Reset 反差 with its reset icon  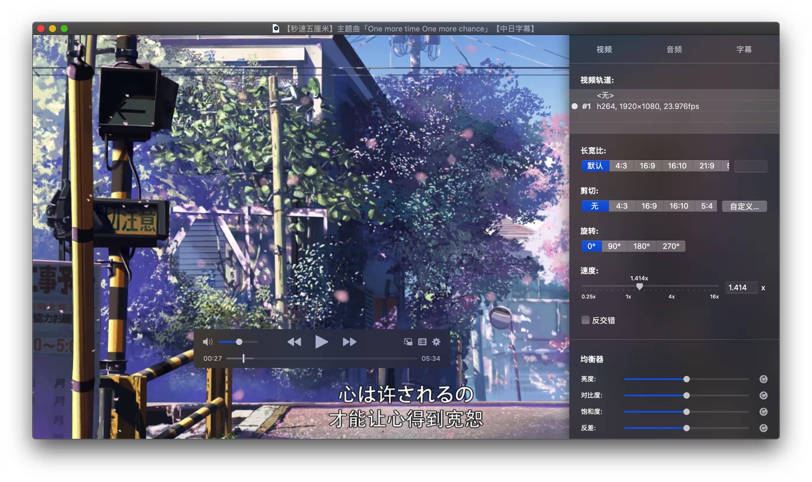click(x=763, y=428)
